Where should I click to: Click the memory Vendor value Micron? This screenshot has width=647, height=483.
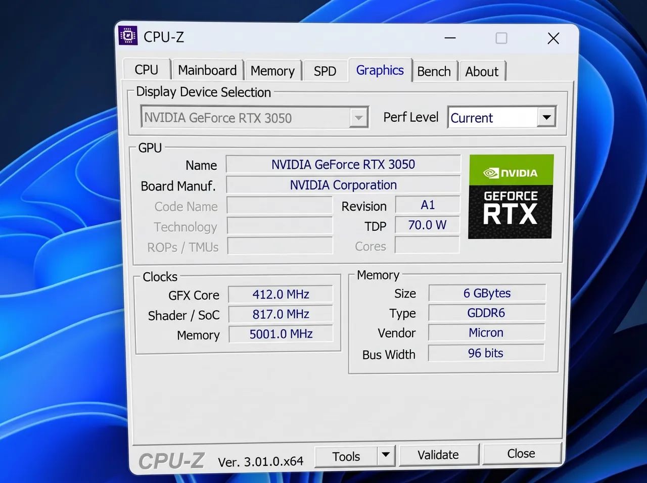[486, 332]
